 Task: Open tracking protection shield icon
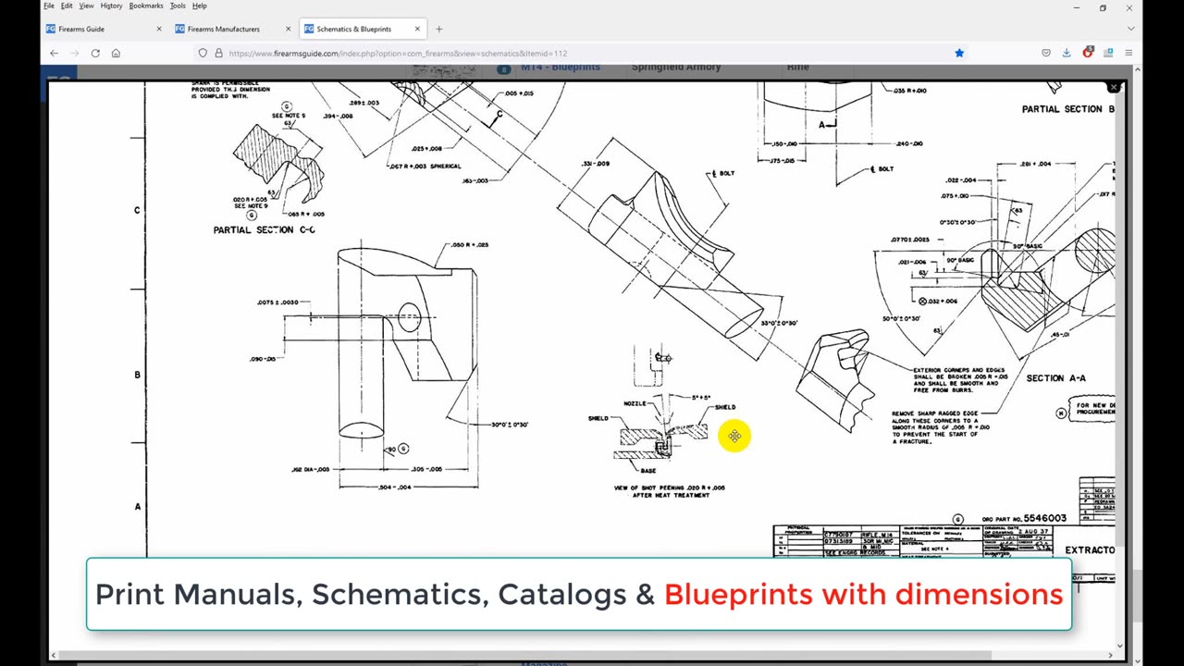203,53
